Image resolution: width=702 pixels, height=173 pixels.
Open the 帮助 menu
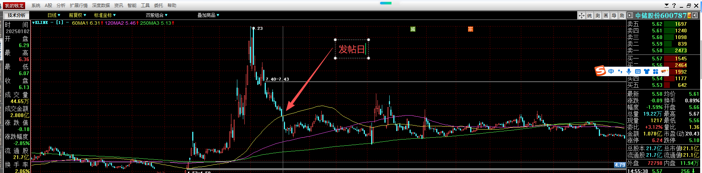pos(172,6)
